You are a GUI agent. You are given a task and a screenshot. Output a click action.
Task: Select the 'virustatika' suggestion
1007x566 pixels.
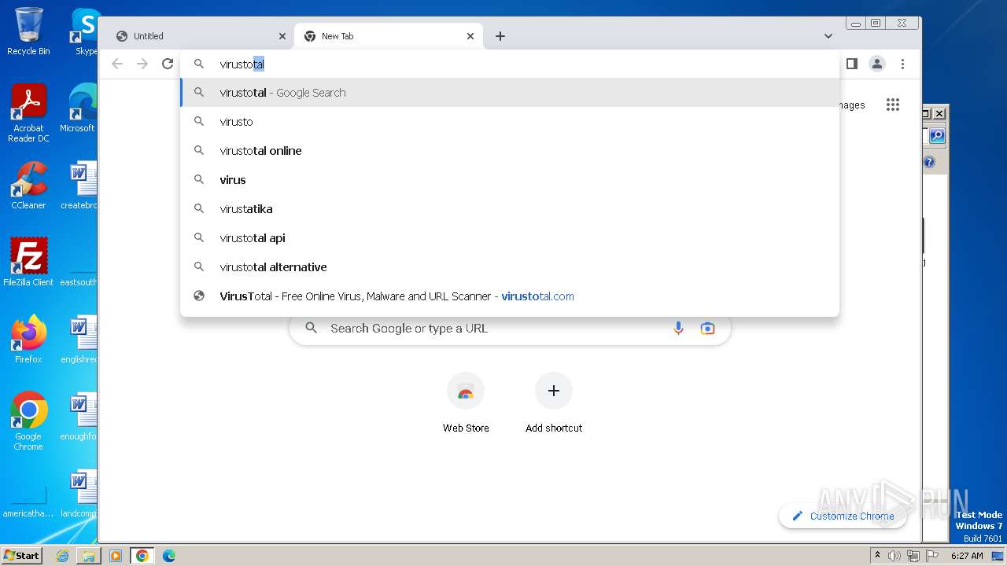tap(510, 209)
